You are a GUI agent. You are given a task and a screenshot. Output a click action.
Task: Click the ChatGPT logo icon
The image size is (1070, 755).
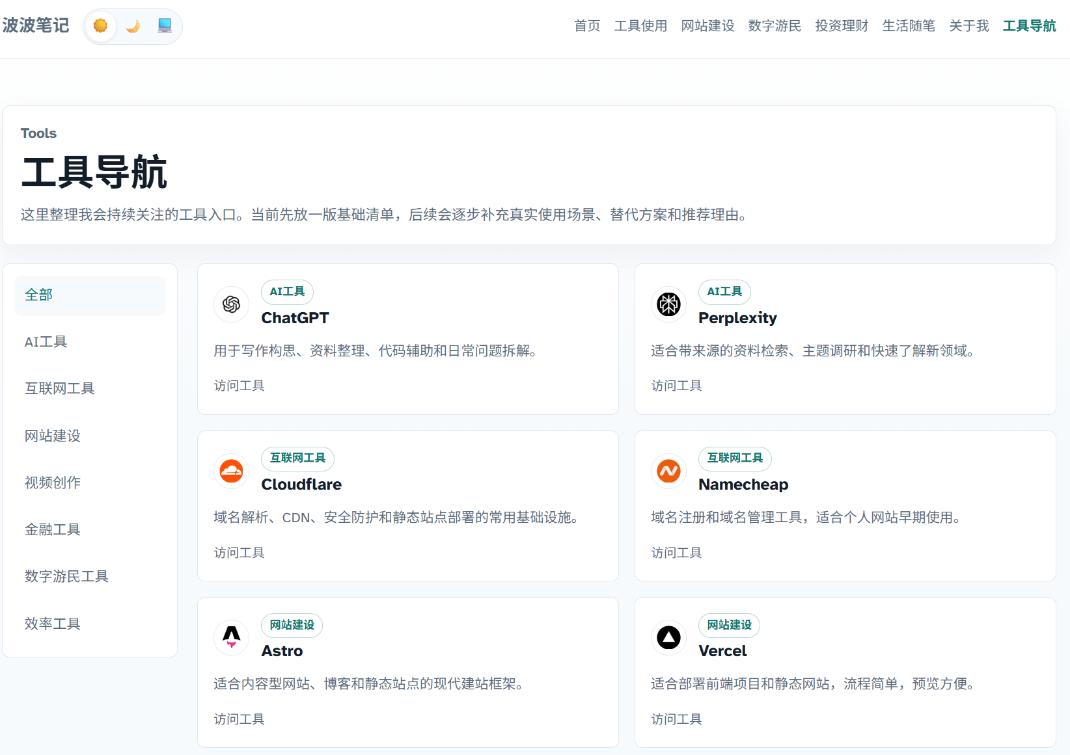pos(232,304)
